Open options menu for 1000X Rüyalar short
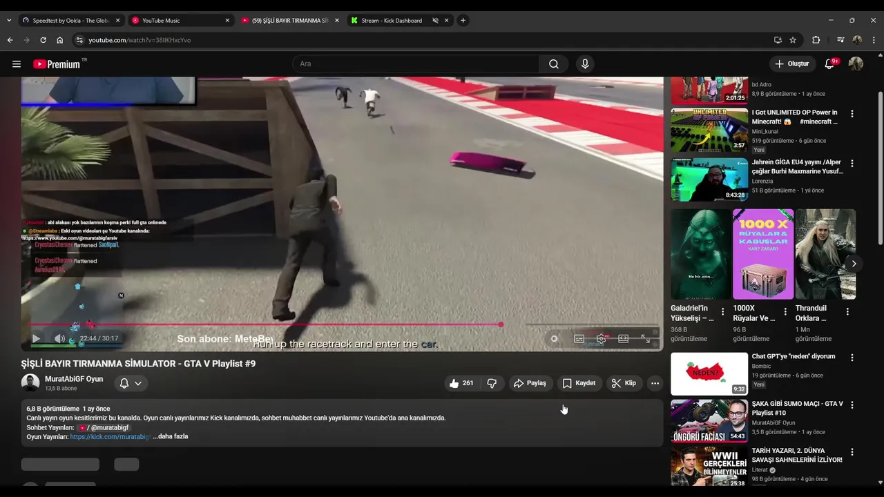The image size is (884, 497). pyautogui.click(x=785, y=312)
